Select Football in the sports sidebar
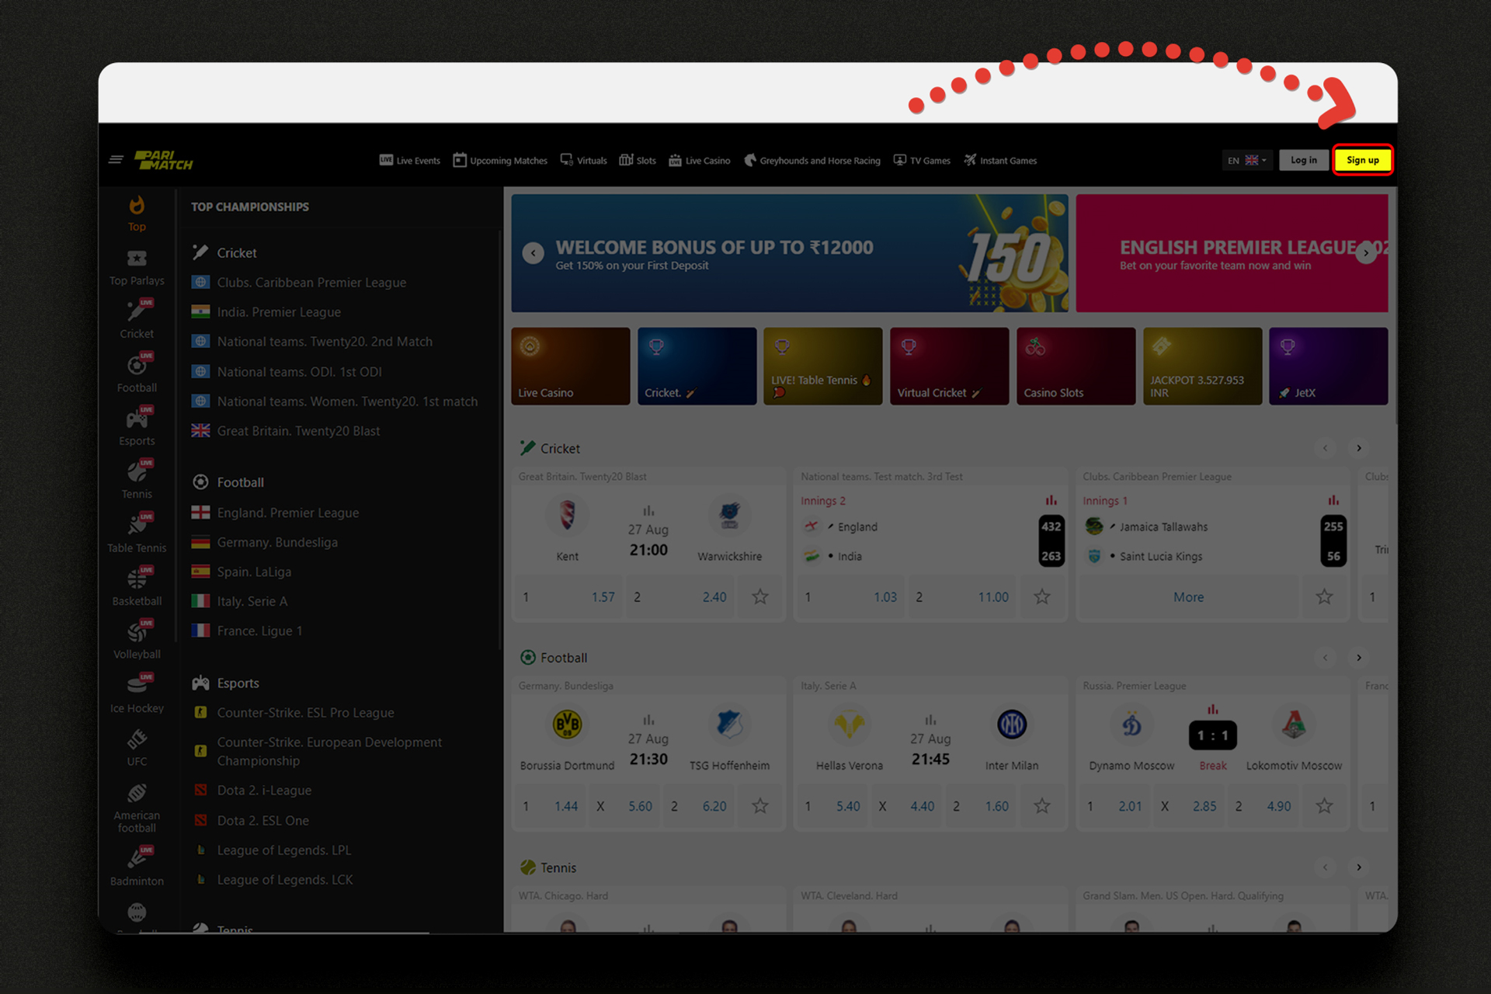Viewport: 1491px width, 994px height. (x=137, y=374)
